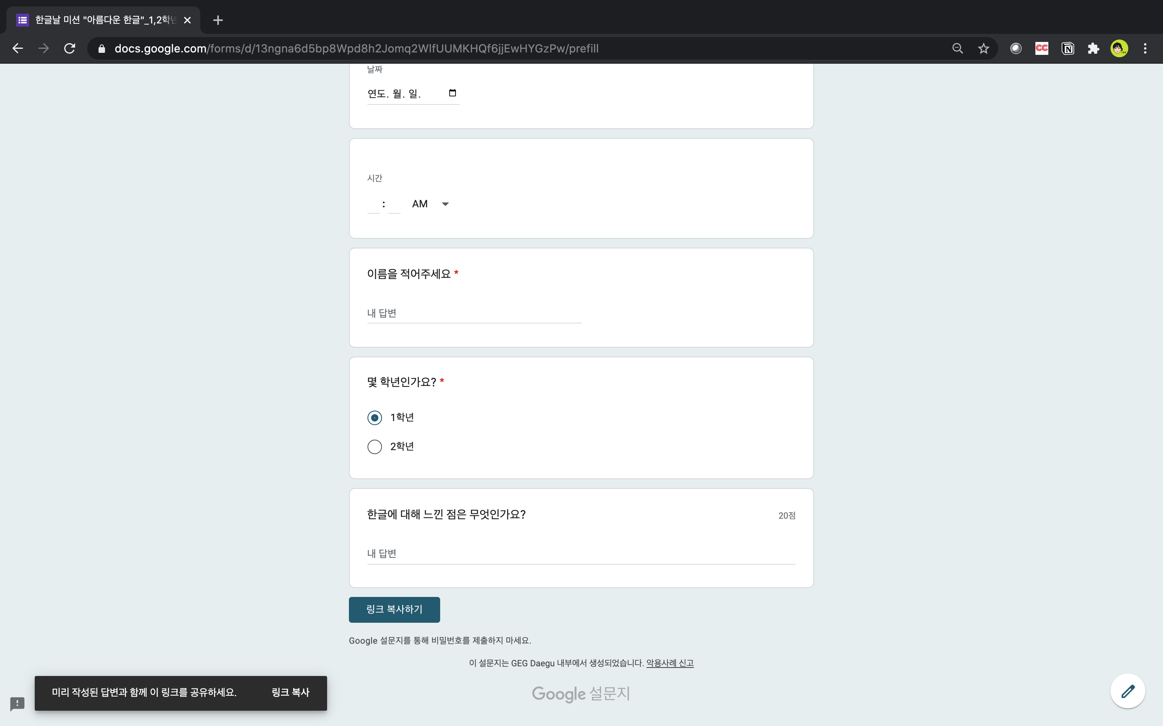Open a new browser tab
Screen dimensions: 1163x726
tap(218, 20)
